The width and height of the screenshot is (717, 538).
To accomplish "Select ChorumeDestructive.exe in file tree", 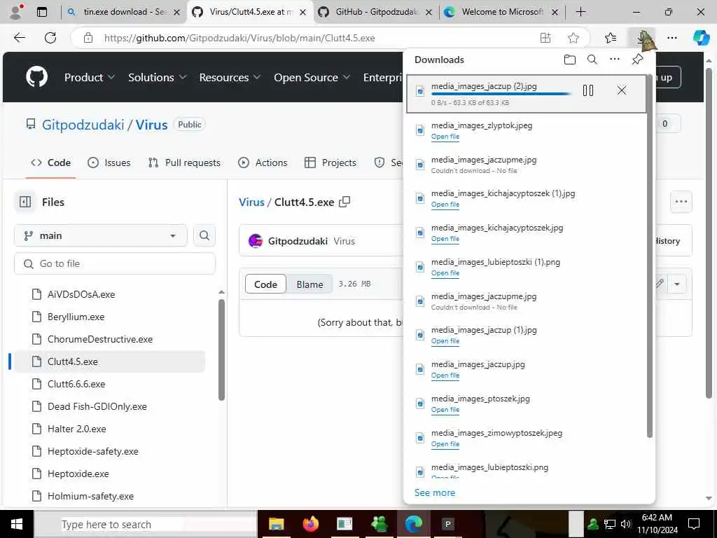I will coord(100,339).
